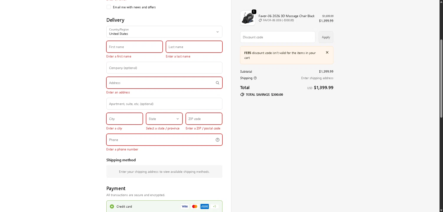
Task: Click the 'Enter an address' error text
Action: [118, 92]
